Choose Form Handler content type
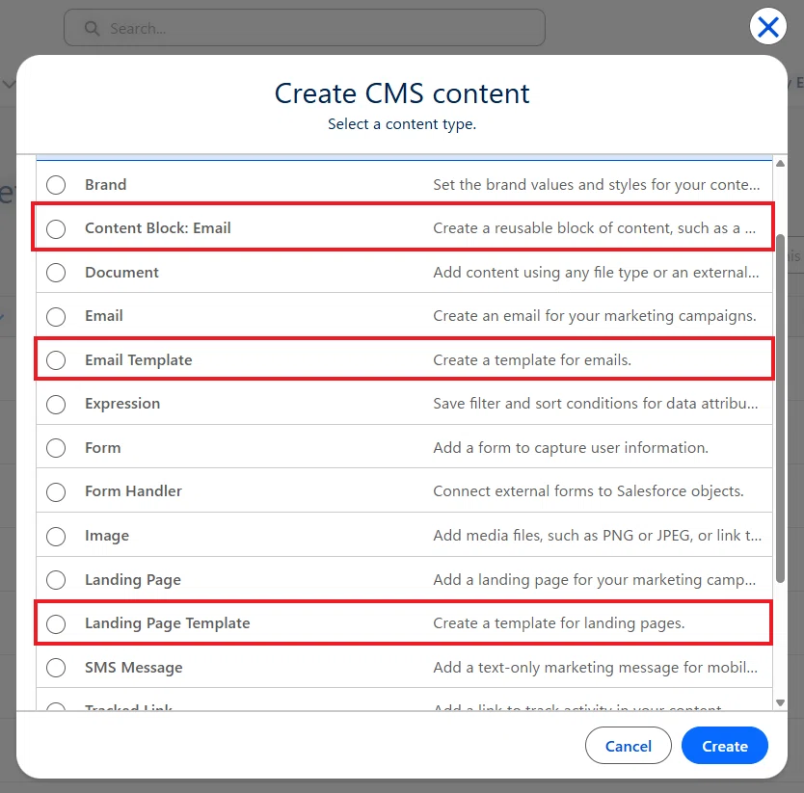Viewport: 804px width, 793px height. coord(56,491)
